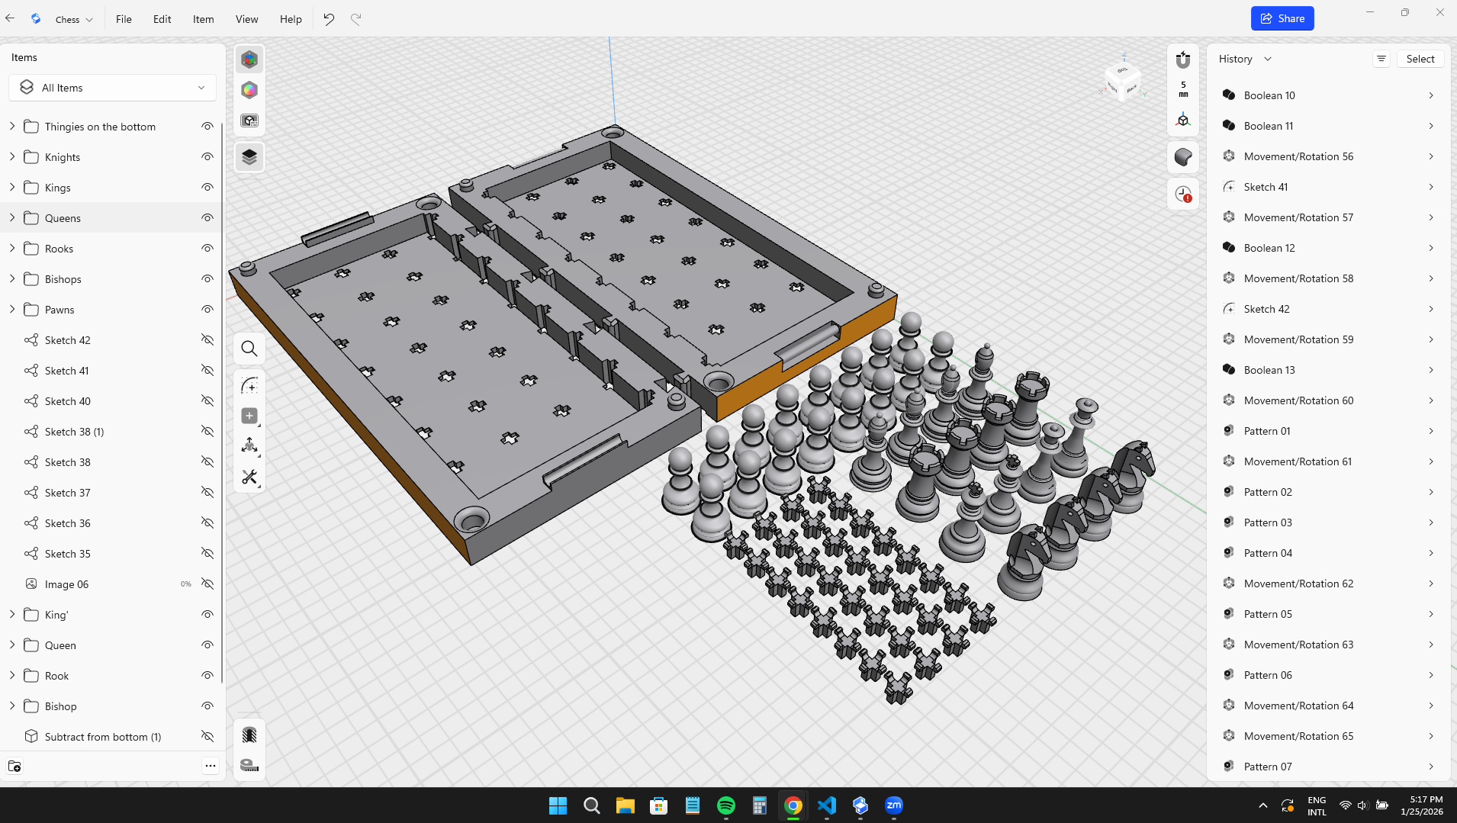Show Image 06 via its eye icon
1457x823 pixels.
207,584
